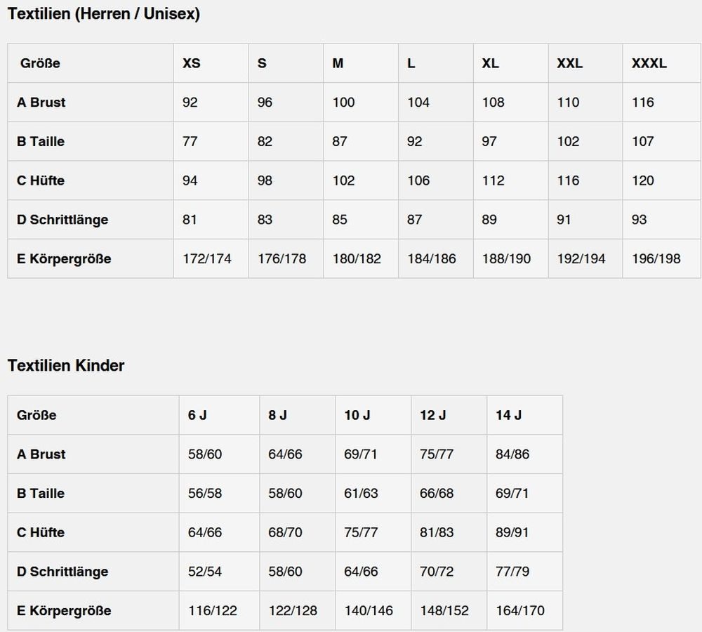Click the '12 J' column header
The width and height of the screenshot is (702, 632).
pyautogui.click(x=433, y=415)
